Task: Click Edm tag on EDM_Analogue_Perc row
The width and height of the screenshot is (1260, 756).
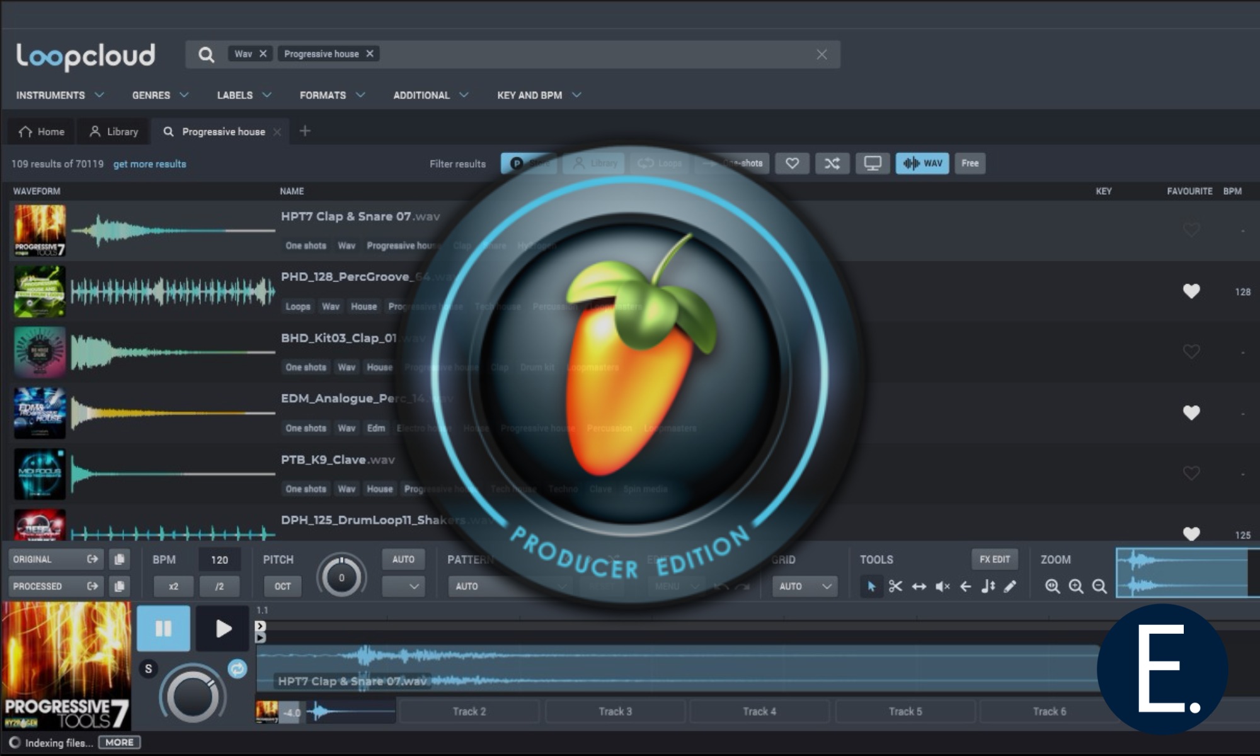Action: click(x=376, y=428)
